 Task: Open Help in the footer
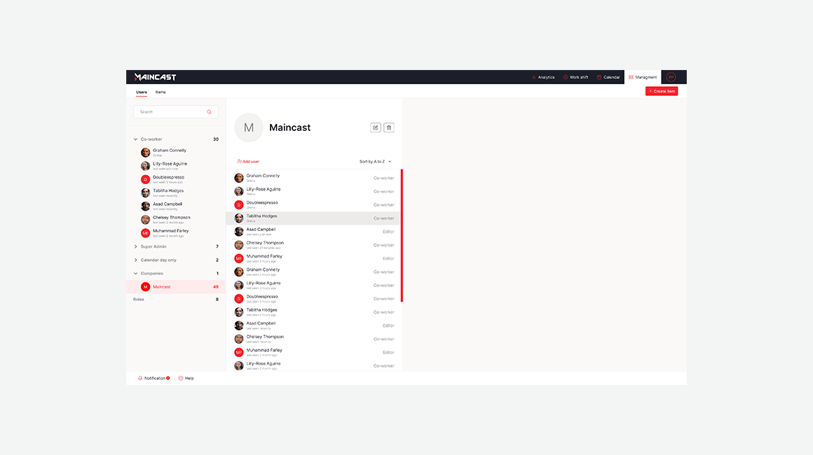click(186, 378)
